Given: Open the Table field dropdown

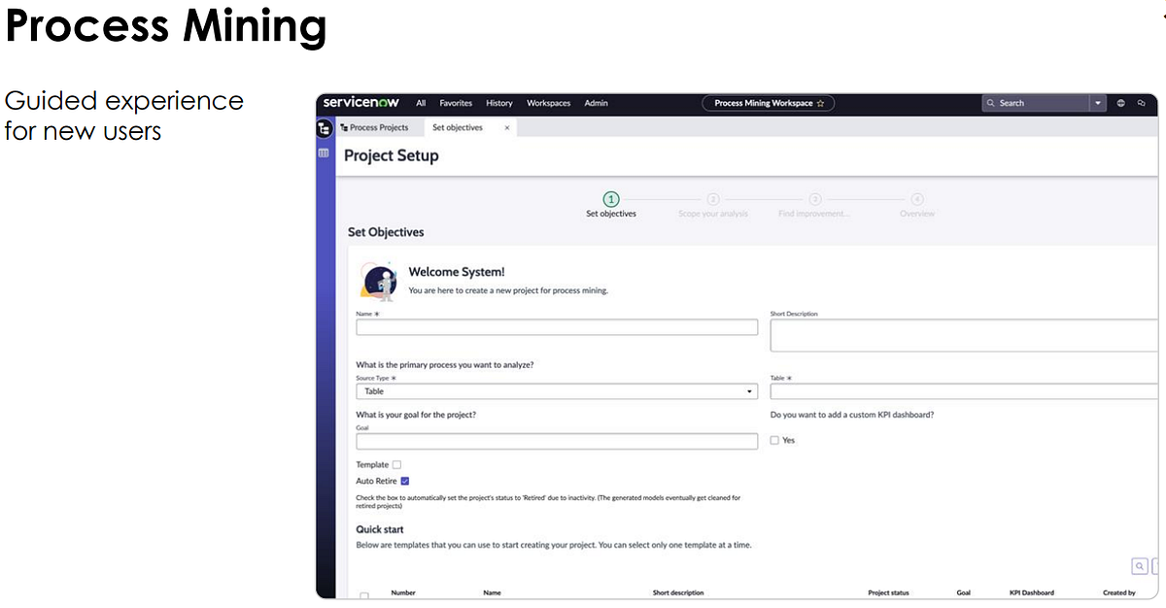Looking at the screenshot, I should [962, 390].
